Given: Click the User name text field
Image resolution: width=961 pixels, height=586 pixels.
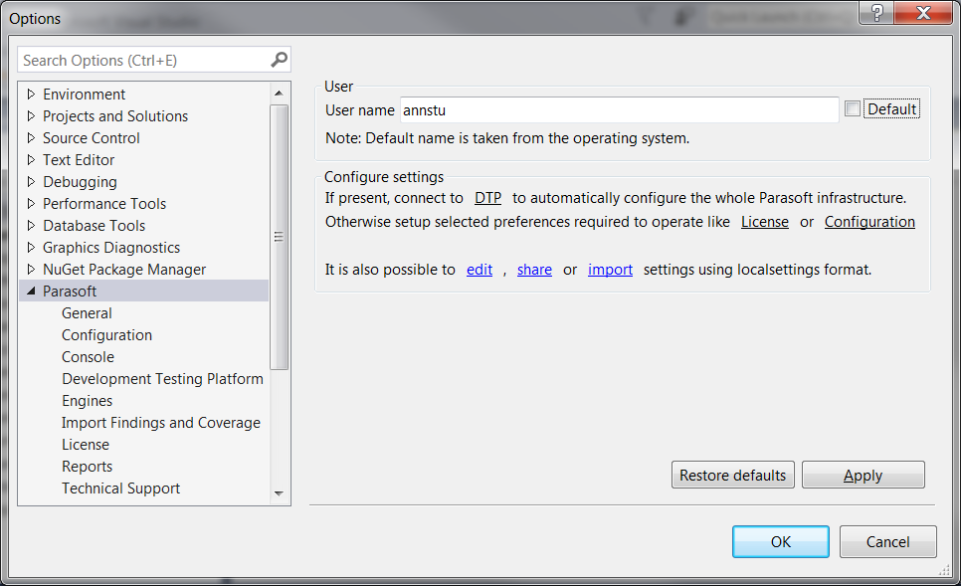Looking at the screenshot, I should [619, 110].
